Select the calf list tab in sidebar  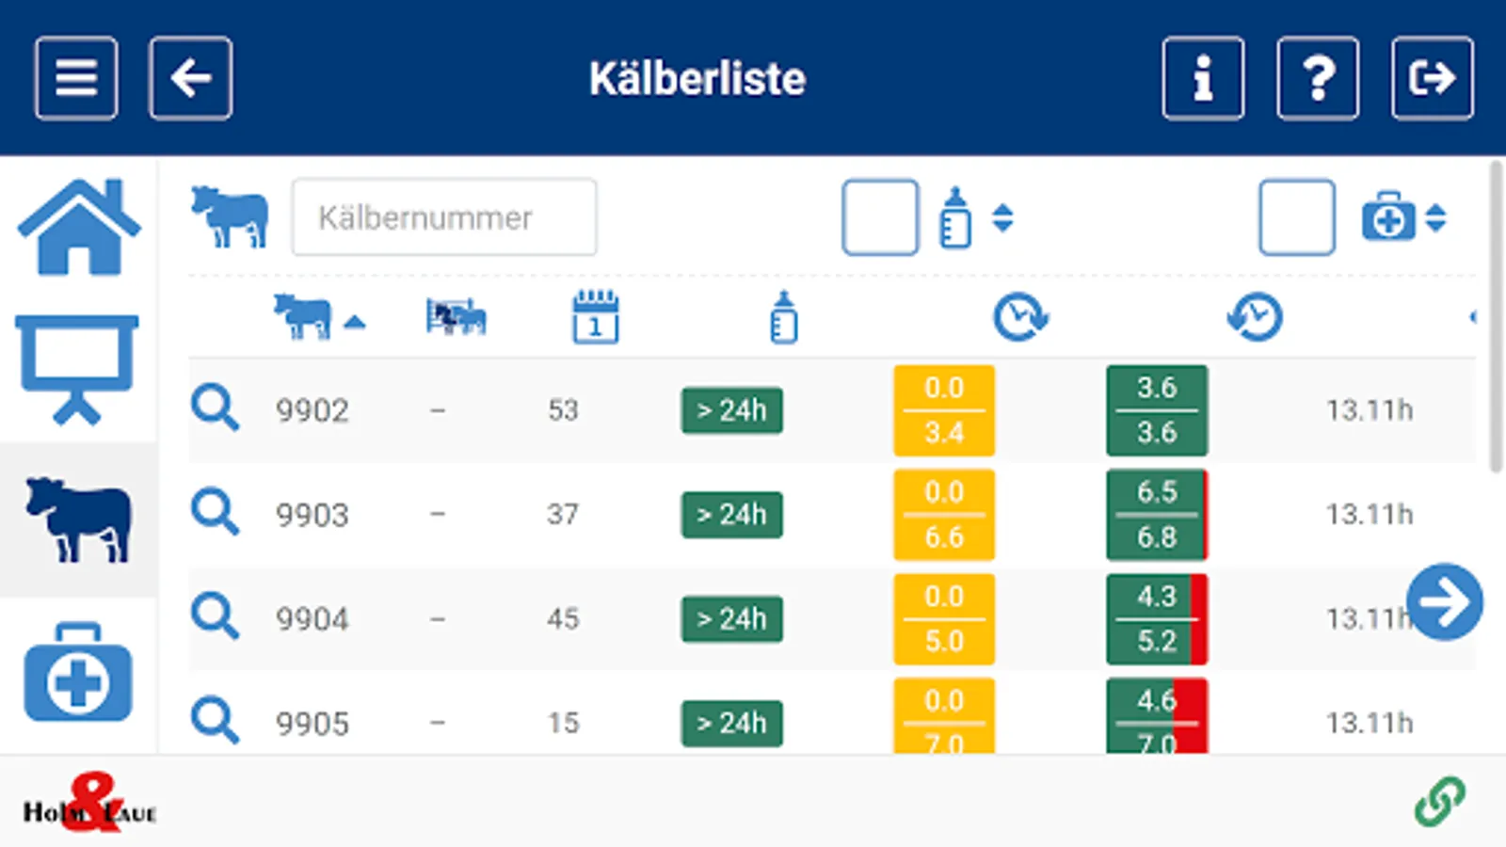pyautogui.click(x=78, y=519)
